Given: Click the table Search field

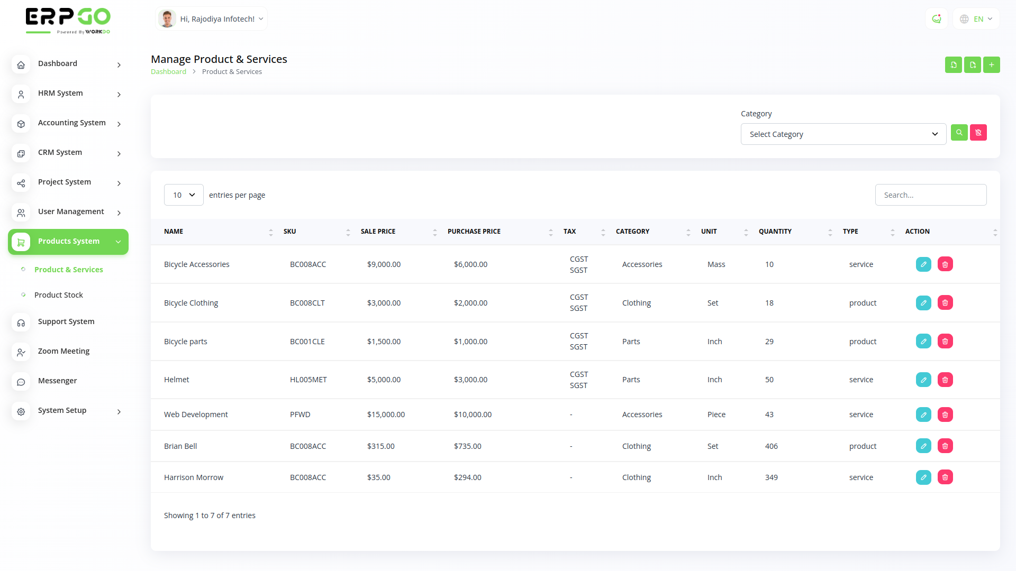Looking at the screenshot, I should click(930, 195).
